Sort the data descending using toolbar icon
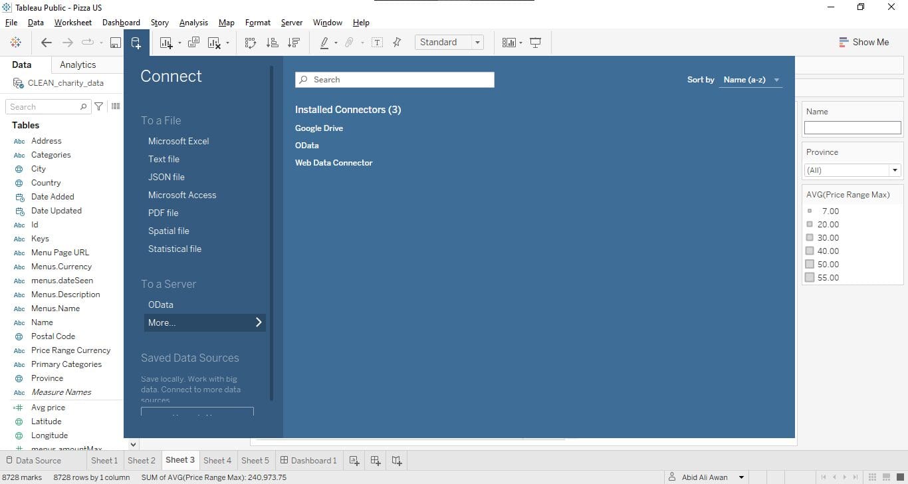 coord(293,42)
